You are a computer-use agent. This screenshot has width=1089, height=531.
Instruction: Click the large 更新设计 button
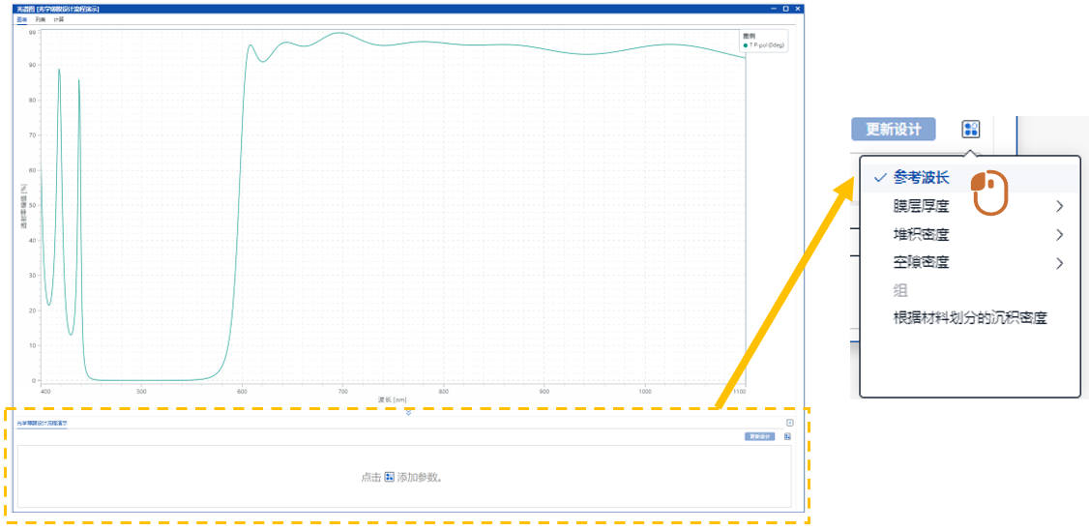[x=894, y=130]
